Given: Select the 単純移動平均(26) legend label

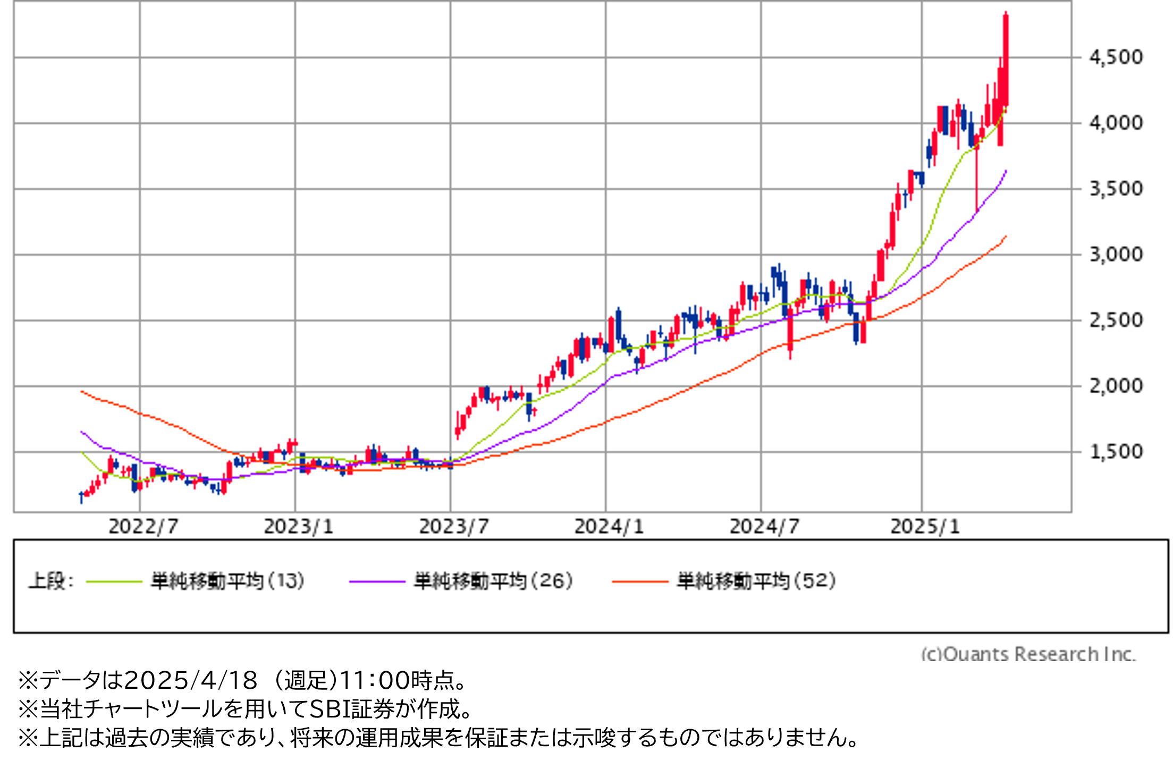Looking at the screenshot, I should click(494, 581).
